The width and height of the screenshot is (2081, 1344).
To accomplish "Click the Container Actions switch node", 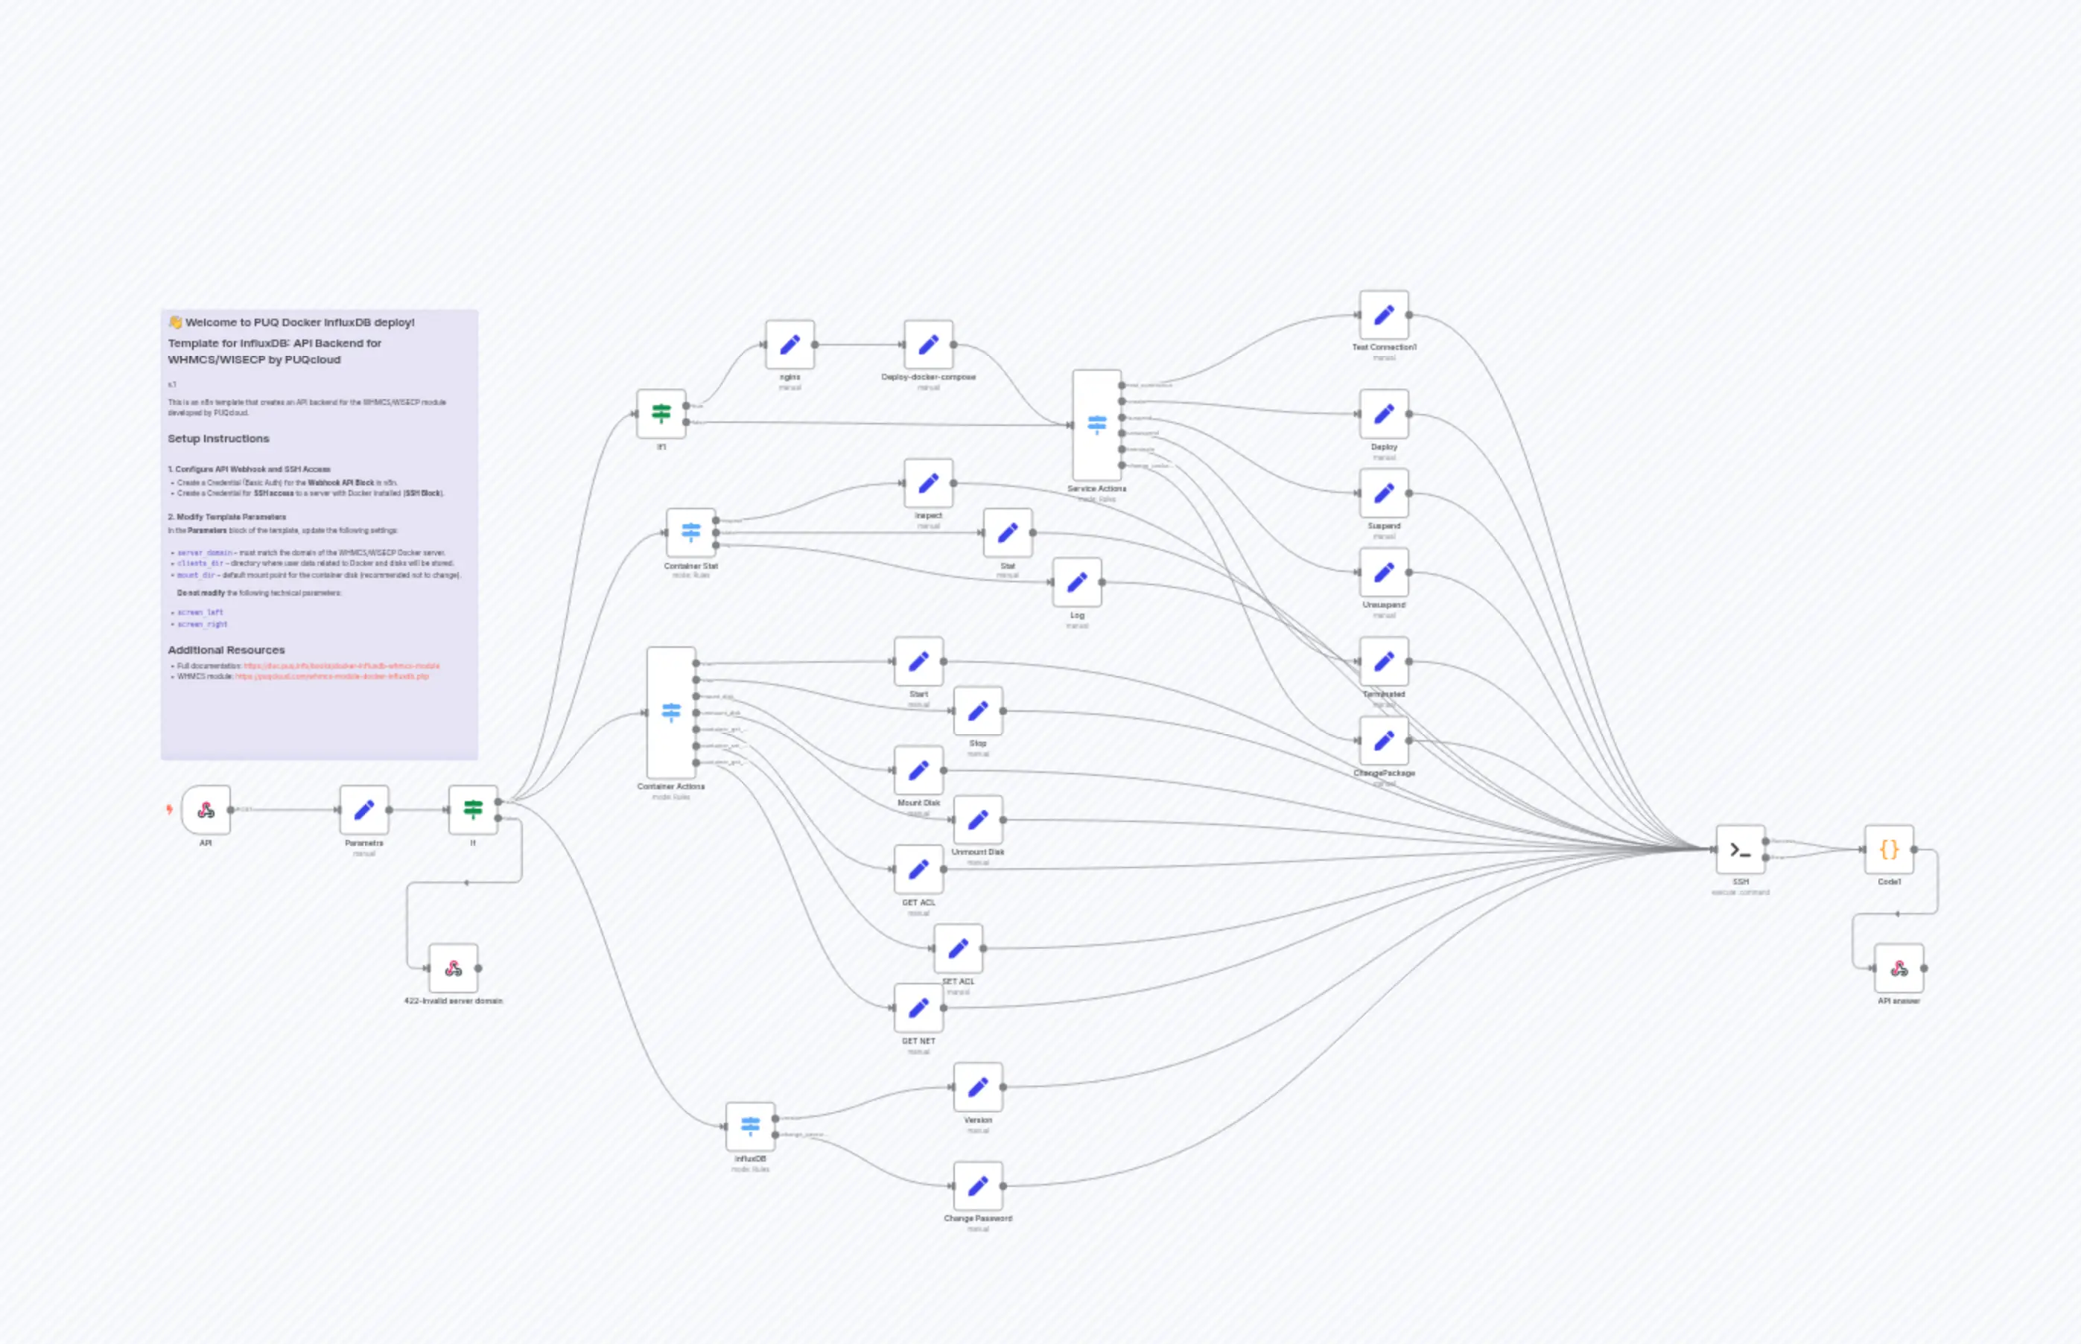I will pyautogui.click(x=670, y=712).
